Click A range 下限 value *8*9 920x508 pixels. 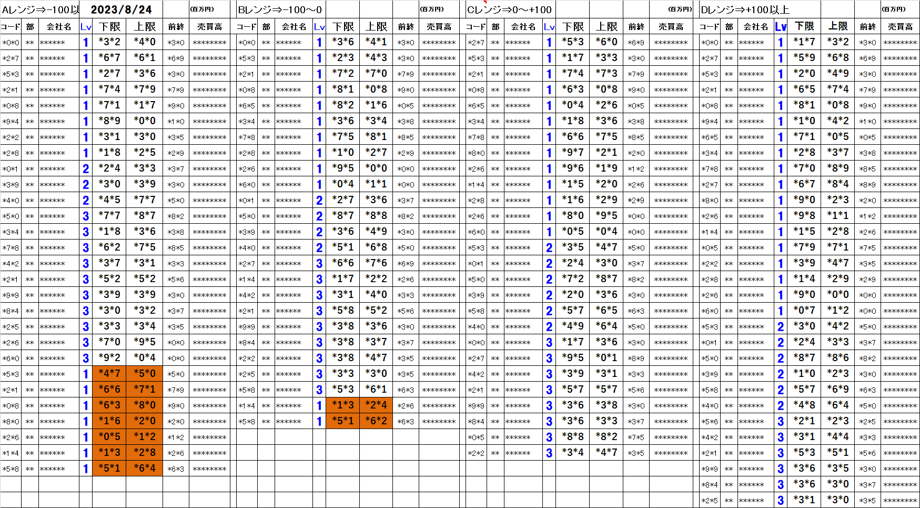(x=109, y=121)
